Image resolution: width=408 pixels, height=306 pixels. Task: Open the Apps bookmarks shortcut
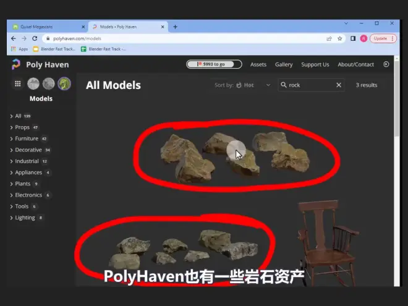tap(20, 49)
